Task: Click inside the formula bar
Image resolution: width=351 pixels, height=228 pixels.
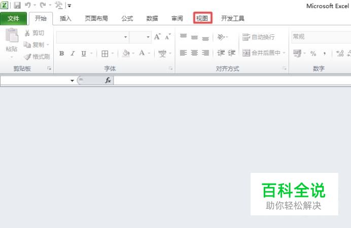Action: [x=232, y=80]
